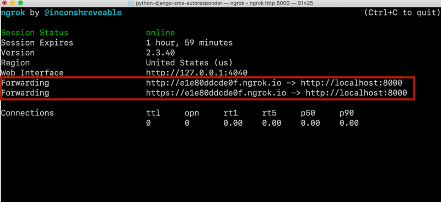Click the 'rt1' column header
The width and height of the screenshot is (441, 202).
[x=230, y=113]
